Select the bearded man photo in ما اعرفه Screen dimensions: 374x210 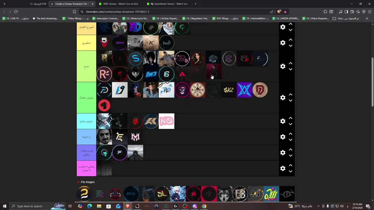(x=104, y=137)
